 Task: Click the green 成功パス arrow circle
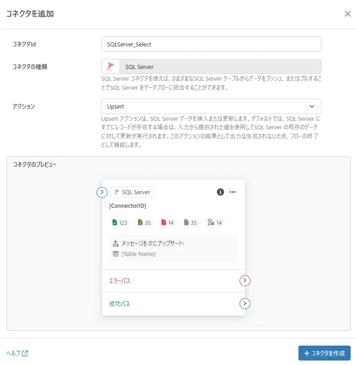(245, 304)
